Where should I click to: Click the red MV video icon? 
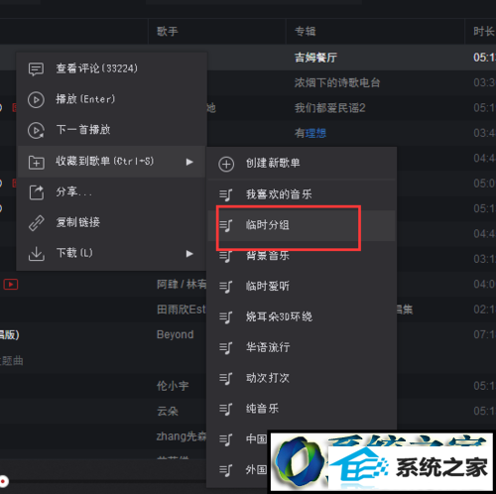(x=11, y=284)
